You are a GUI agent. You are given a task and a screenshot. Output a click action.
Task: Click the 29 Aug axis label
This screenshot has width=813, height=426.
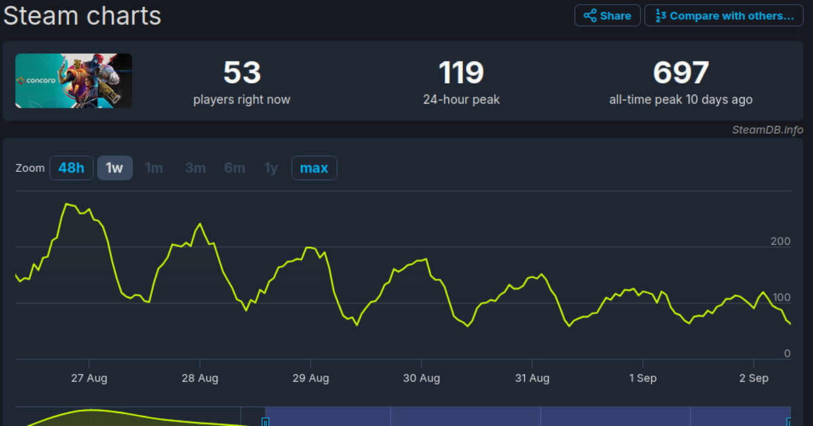pos(310,378)
